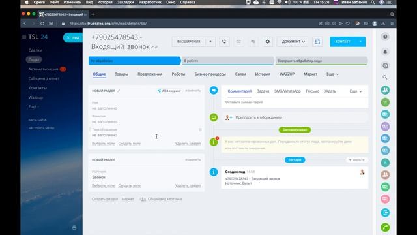Click macOS Spotlight search icon in menu bar
Screen dimensions: 417x235
[x=373, y=2]
